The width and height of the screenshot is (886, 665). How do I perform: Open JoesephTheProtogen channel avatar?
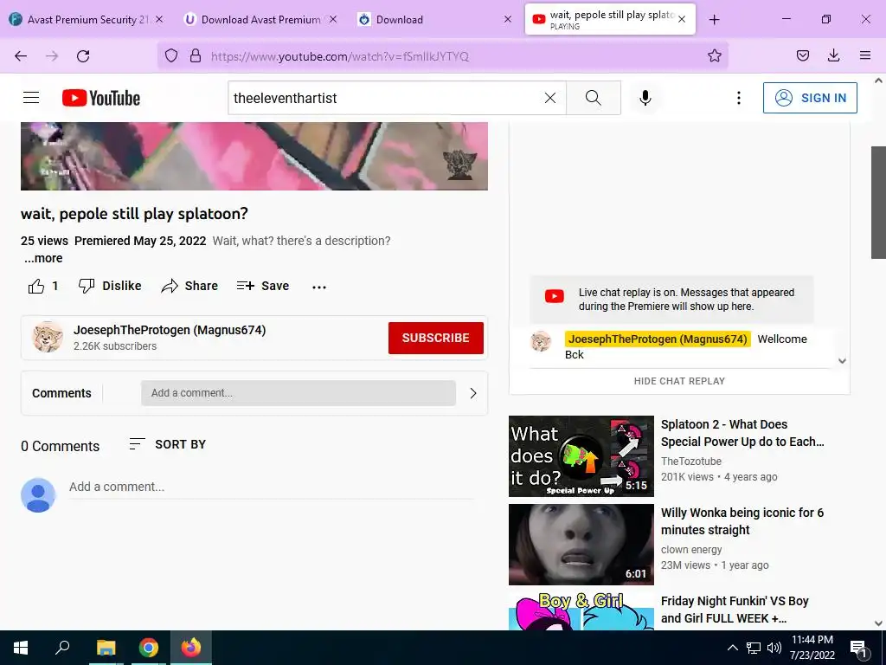(x=48, y=337)
